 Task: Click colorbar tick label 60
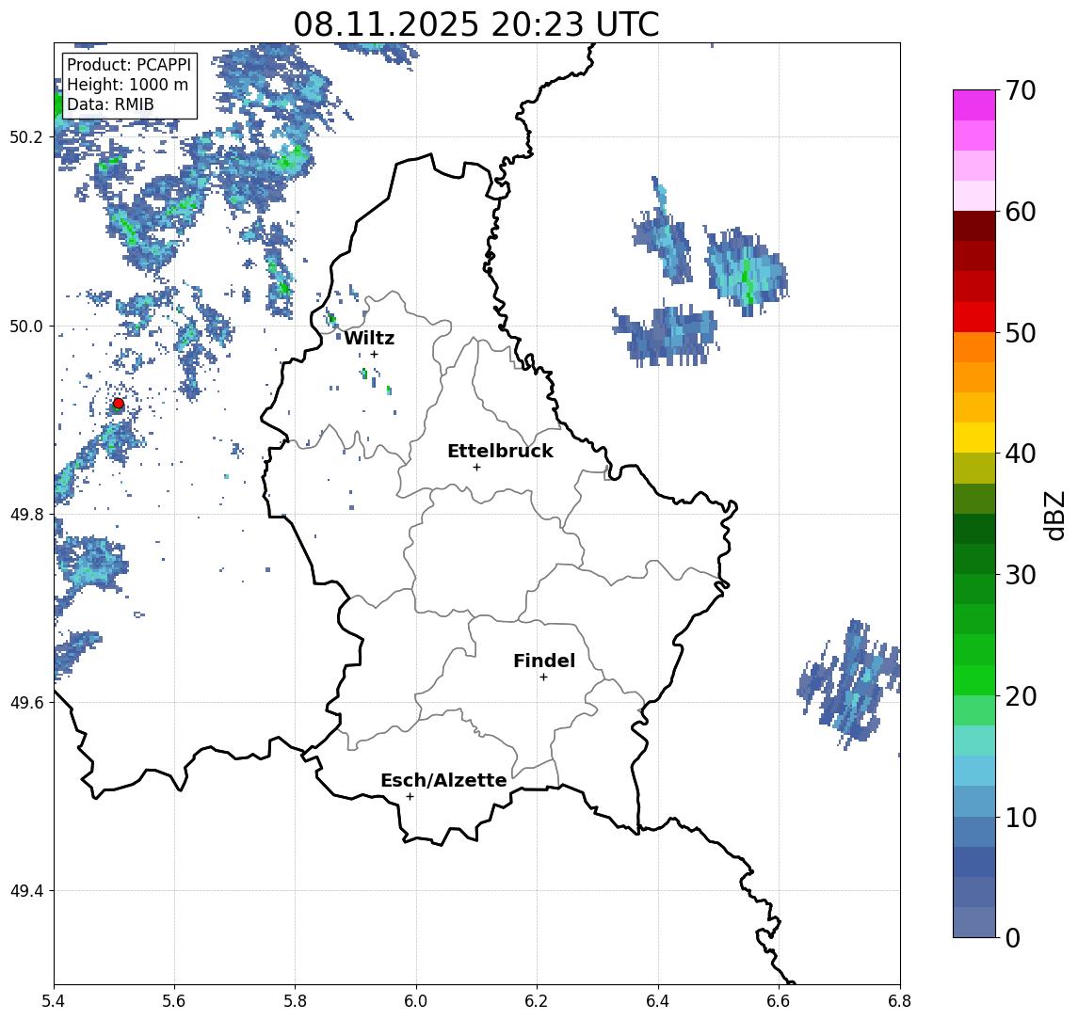(1021, 212)
